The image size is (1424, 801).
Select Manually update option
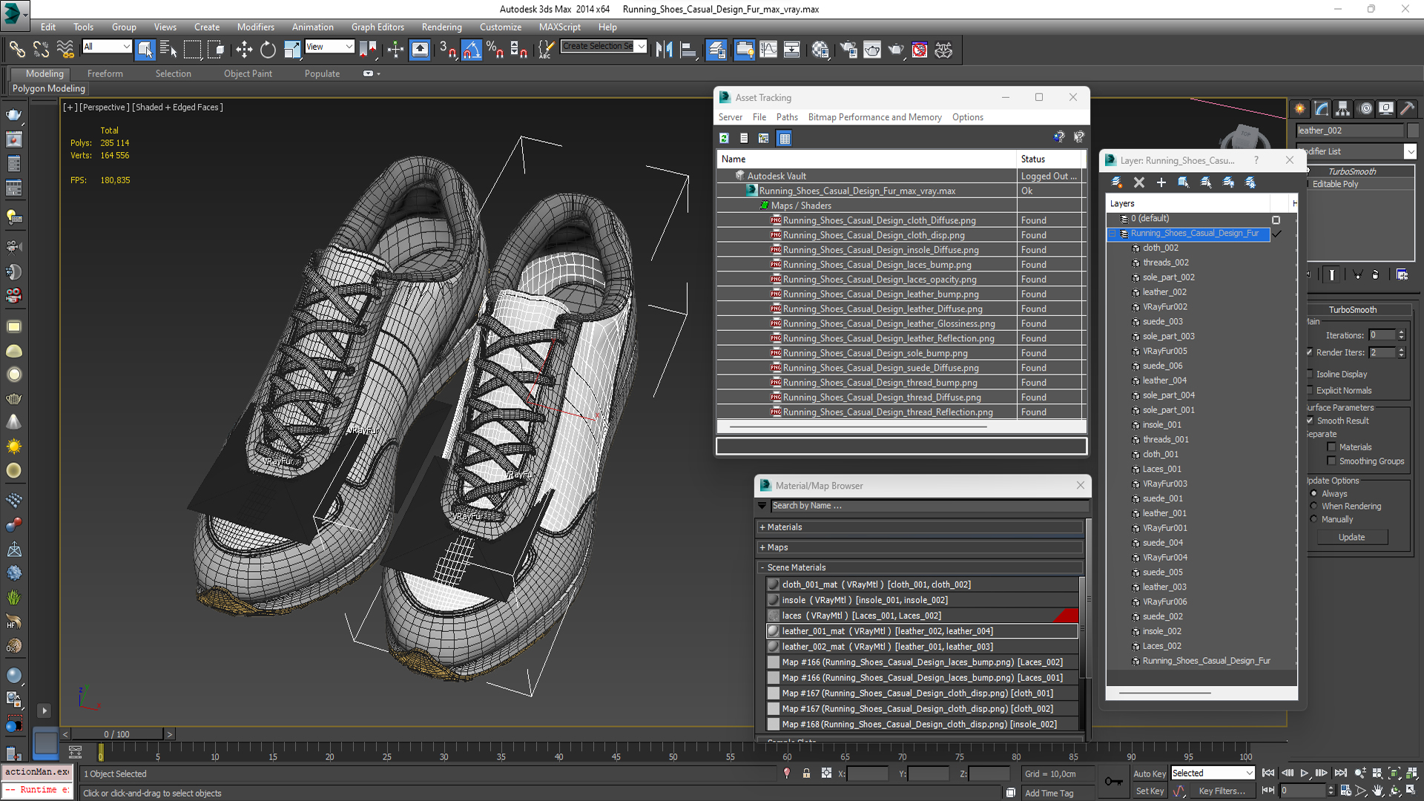point(1314,519)
